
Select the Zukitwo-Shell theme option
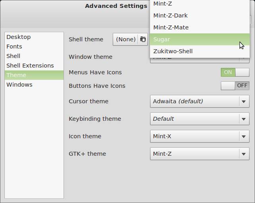199,51
